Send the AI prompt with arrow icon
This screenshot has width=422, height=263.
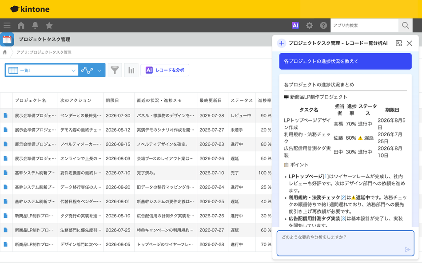pyautogui.click(x=407, y=250)
